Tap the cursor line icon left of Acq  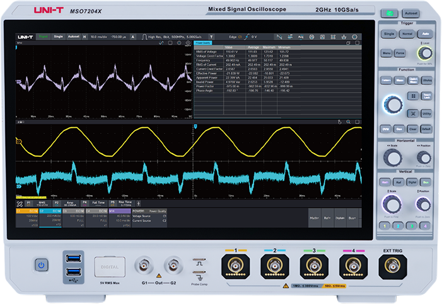click(290, 37)
